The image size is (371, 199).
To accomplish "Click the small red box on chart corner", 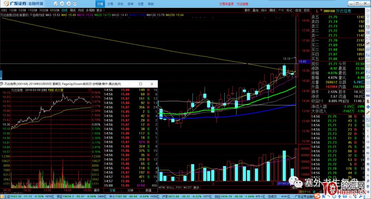I will pos(297,15).
